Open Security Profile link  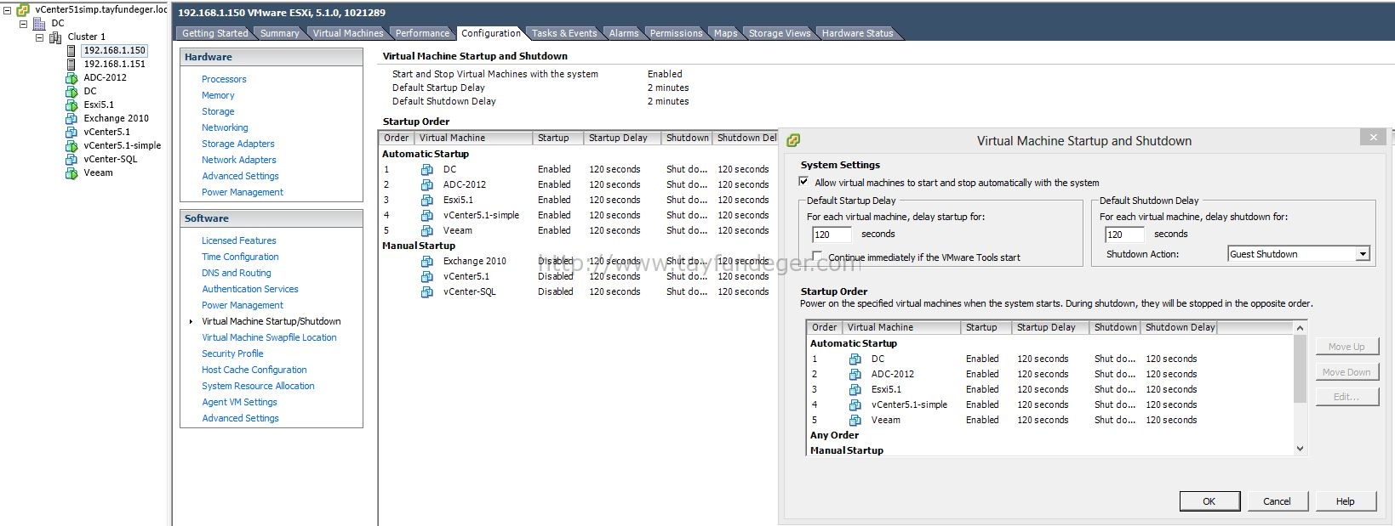pyautogui.click(x=232, y=353)
